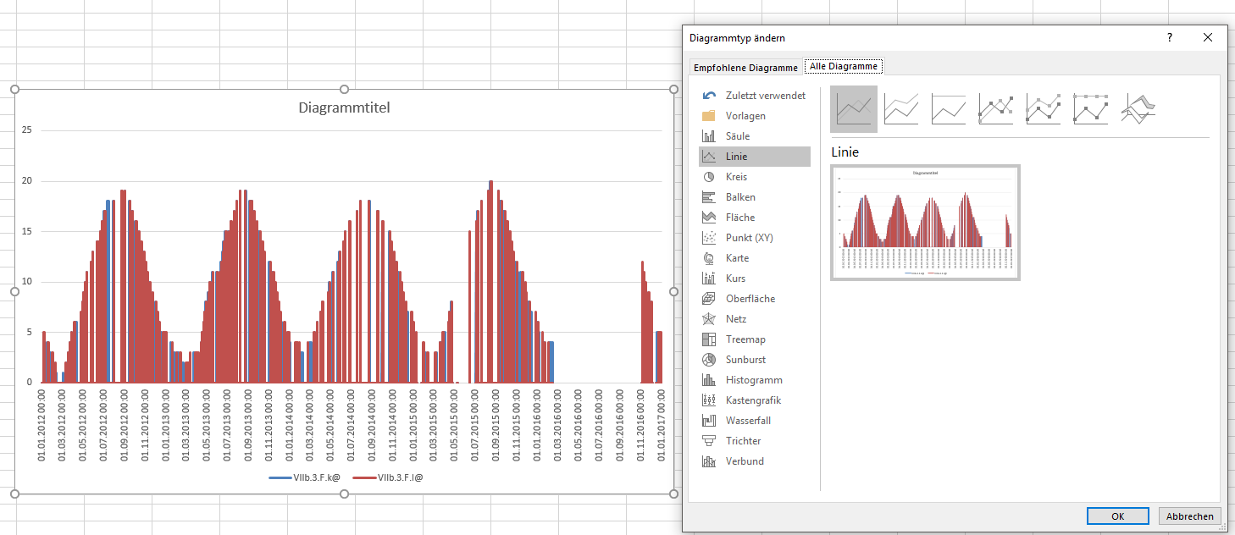The image size is (1235, 535).
Task: Select the 3D line subtype icon
Action: [1138, 109]
